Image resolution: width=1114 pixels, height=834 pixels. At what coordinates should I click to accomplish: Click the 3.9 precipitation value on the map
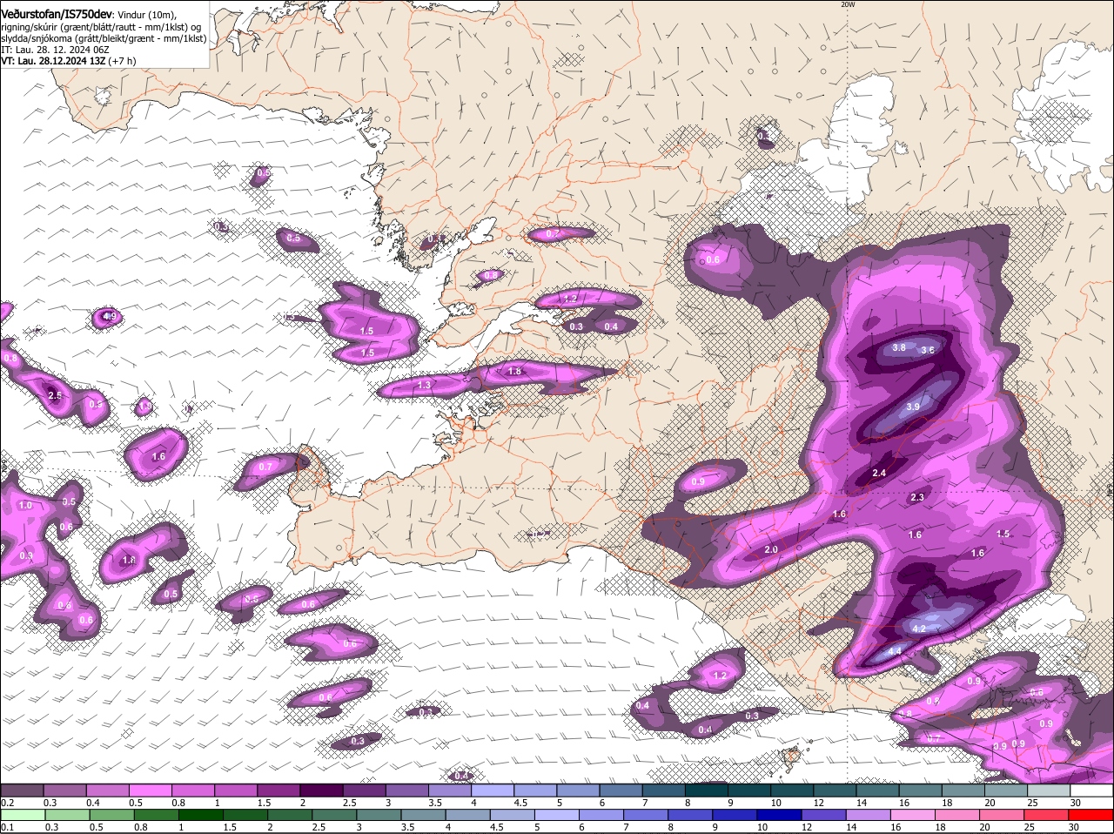tap(913, 407)
